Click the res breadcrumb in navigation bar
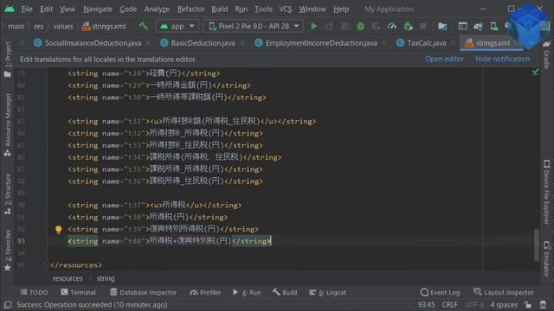The image size is (554, 311). coord(38,26)
